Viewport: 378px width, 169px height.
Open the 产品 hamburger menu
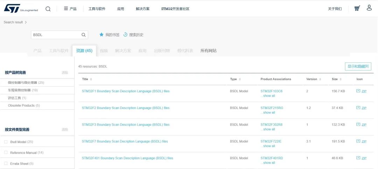pyautogui.click(x=70, y=9)
